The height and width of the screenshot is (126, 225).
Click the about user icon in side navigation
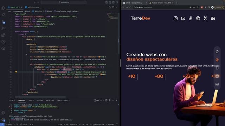tap(217, 60)
